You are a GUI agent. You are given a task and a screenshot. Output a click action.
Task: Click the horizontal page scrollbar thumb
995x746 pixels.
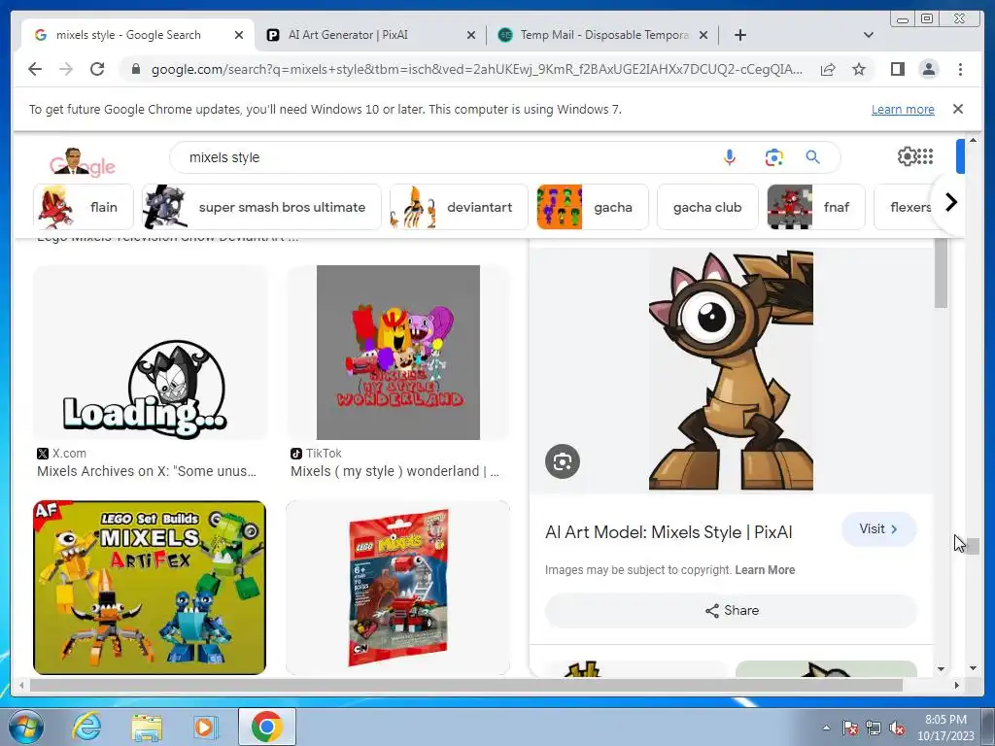pyautogui.click(x=465, y=685)
